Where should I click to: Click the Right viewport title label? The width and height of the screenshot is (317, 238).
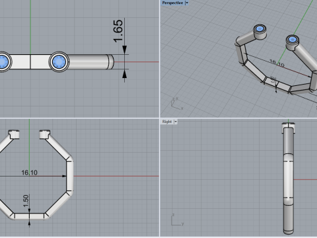[167, 122]
